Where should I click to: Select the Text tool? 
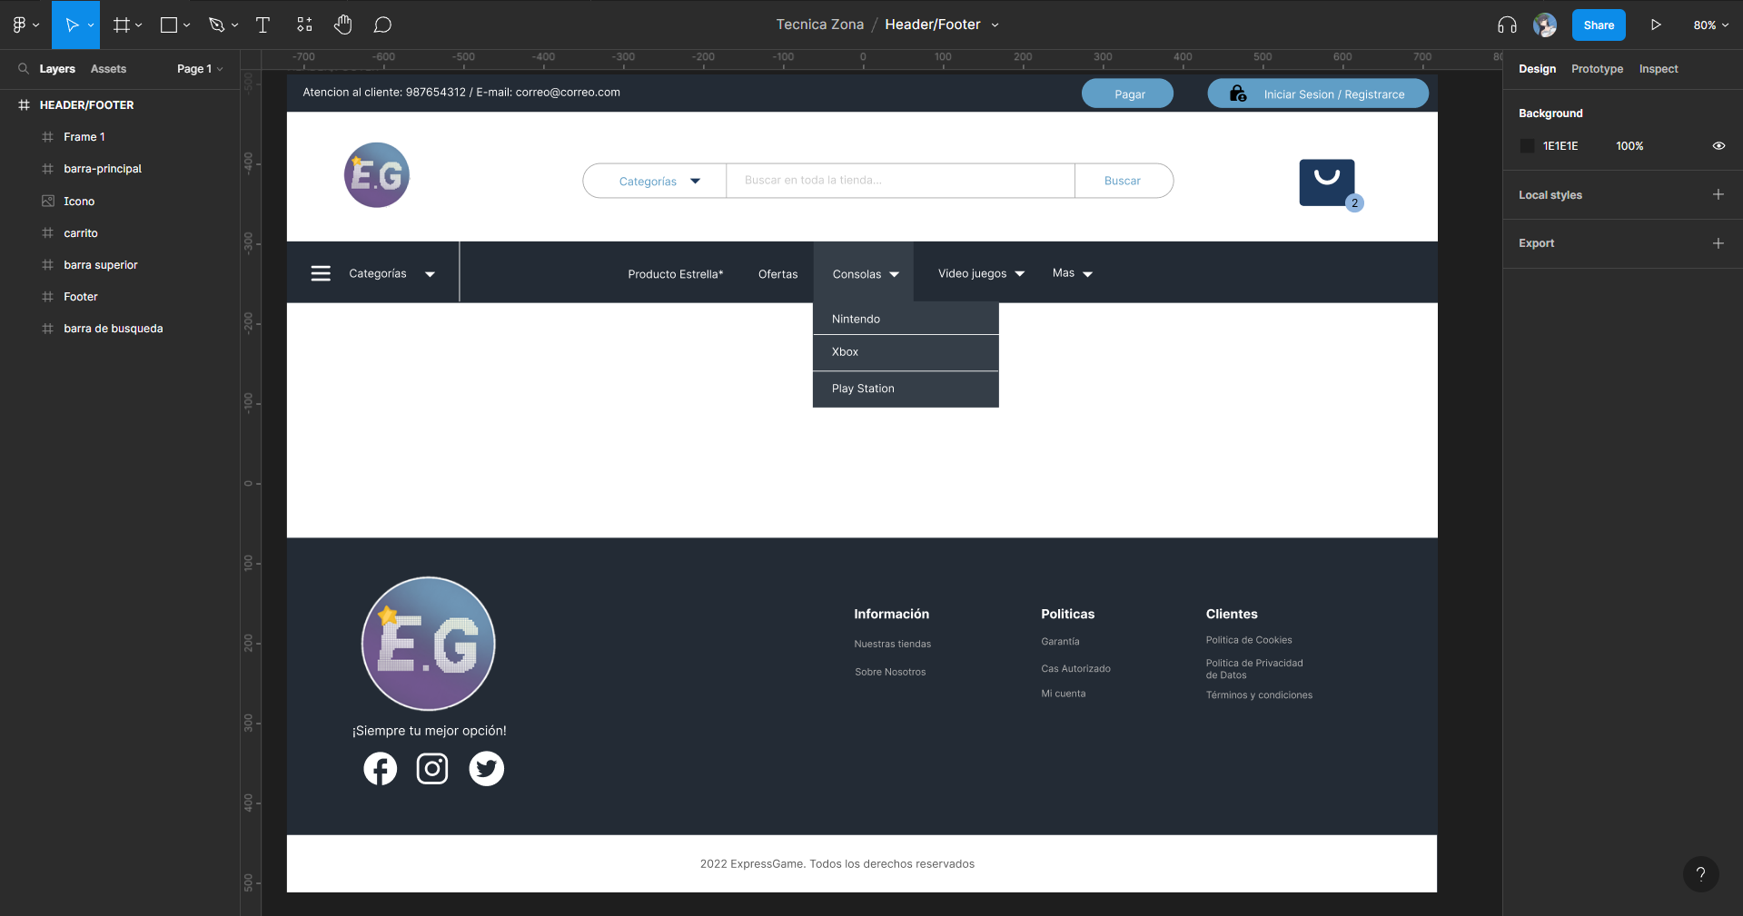coord(262,25)
